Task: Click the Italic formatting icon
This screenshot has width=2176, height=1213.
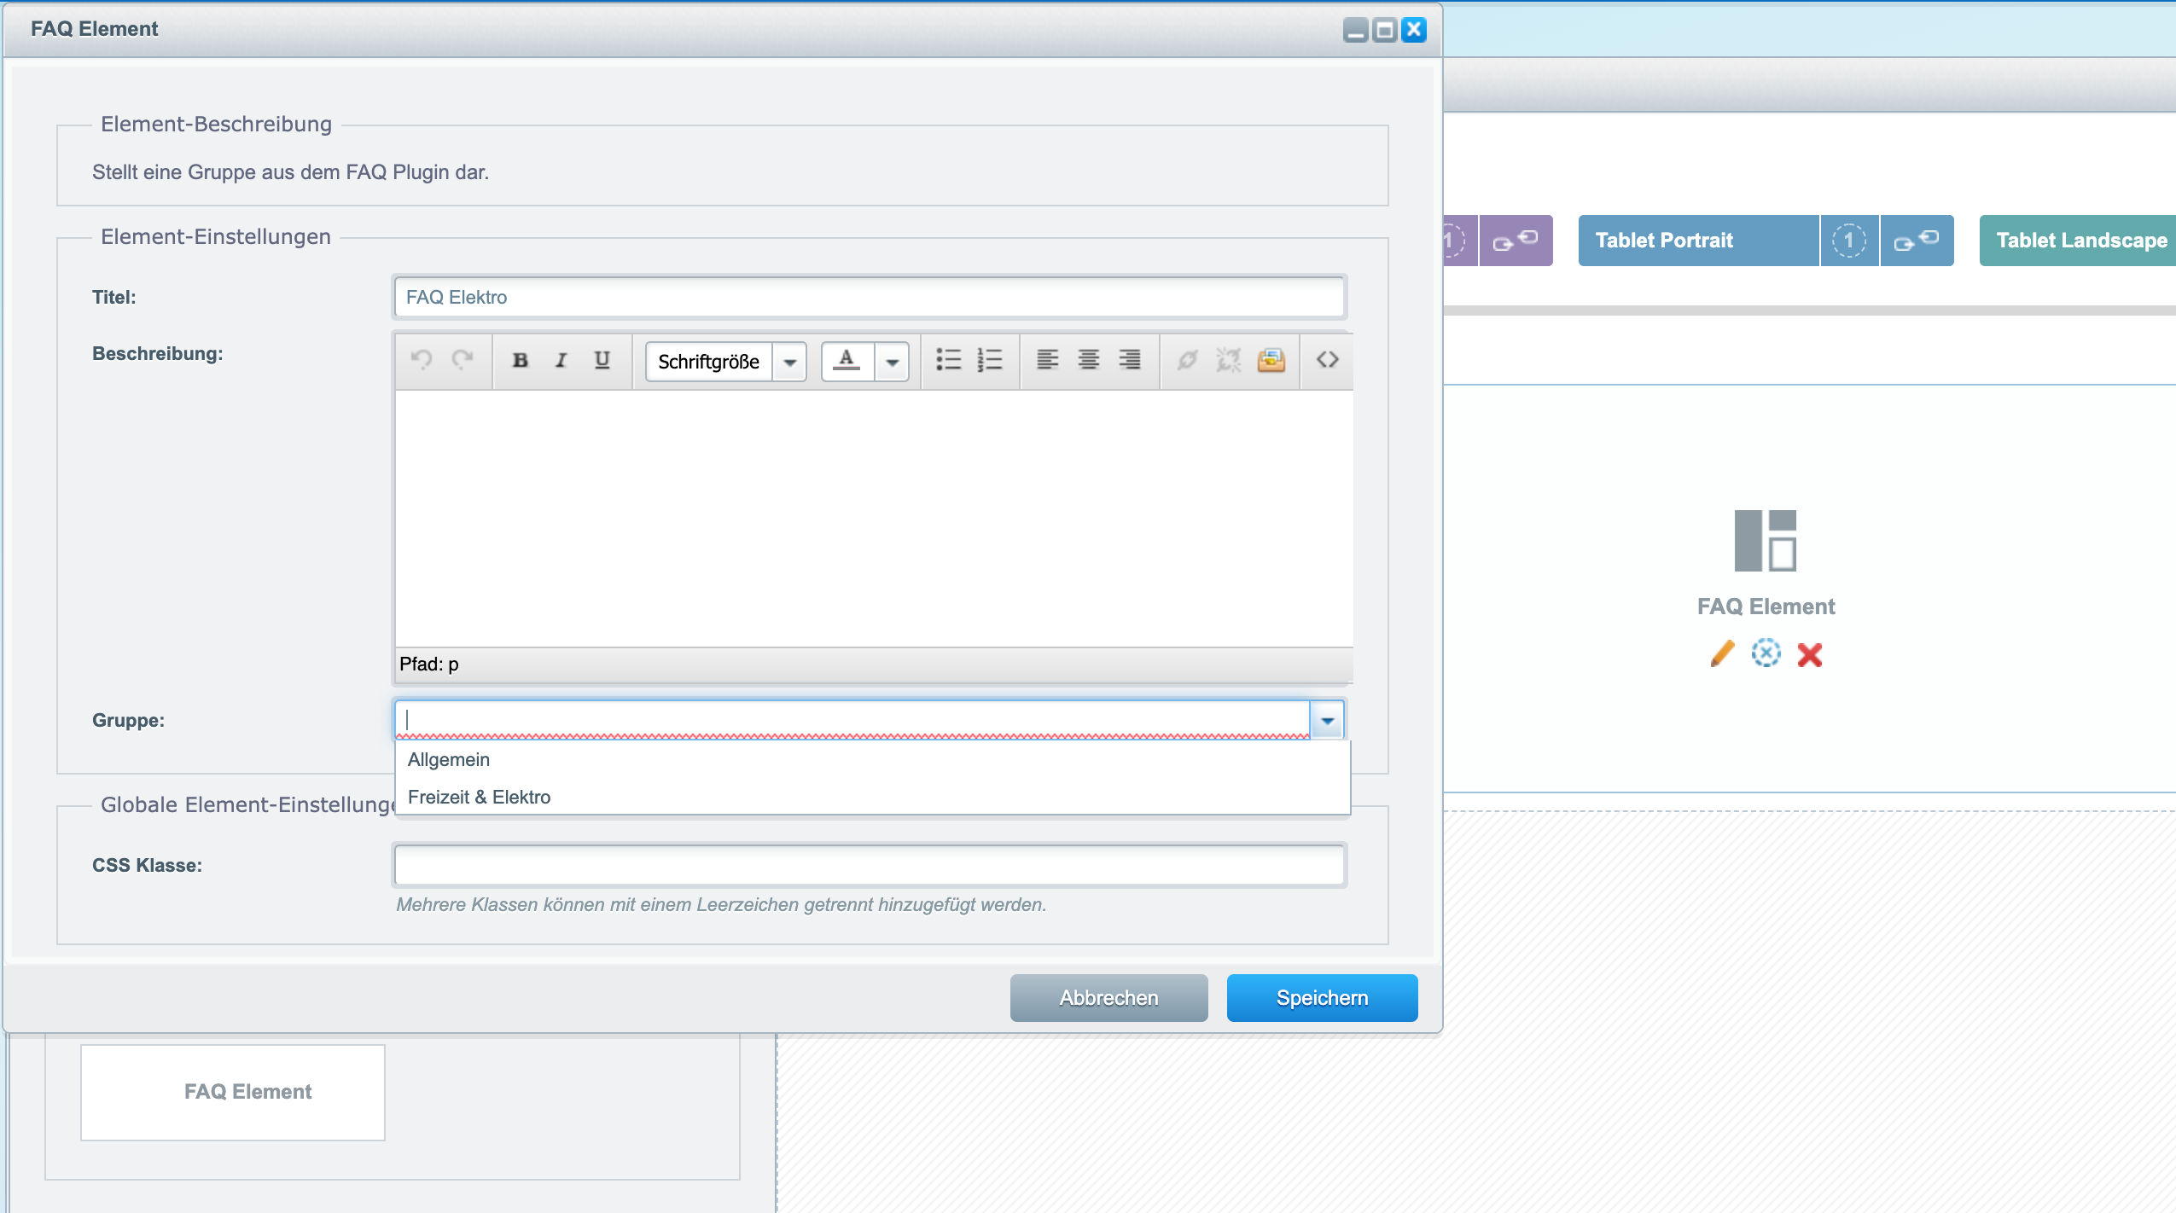Action: pyautogui.click(x=560, y=358)
